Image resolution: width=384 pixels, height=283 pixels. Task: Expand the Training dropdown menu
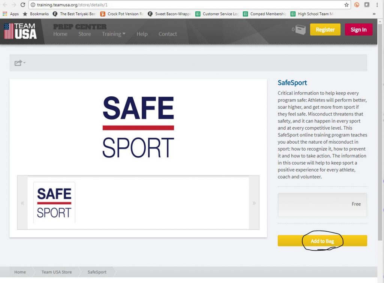(114, 34)
